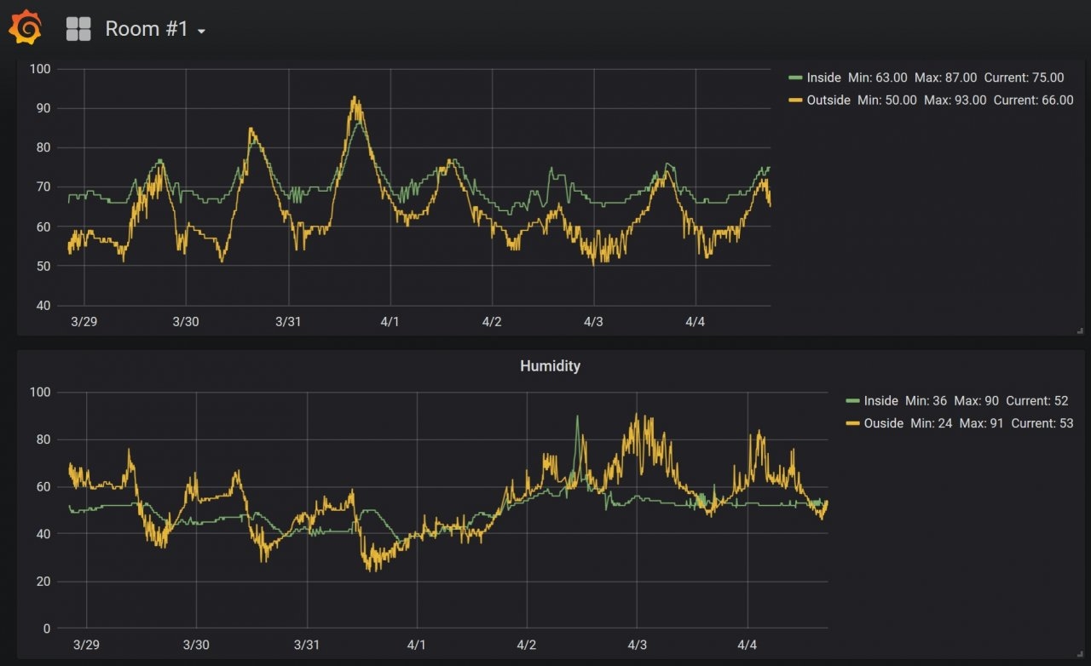Click 'Min: 63.00' for Inside temperature
1091x666 pixels.
[x=878, y=78]
